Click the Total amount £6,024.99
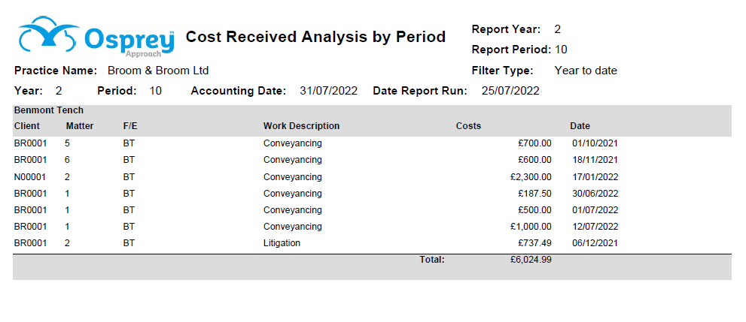Viewport: 746px width, 322px height. 531,260
